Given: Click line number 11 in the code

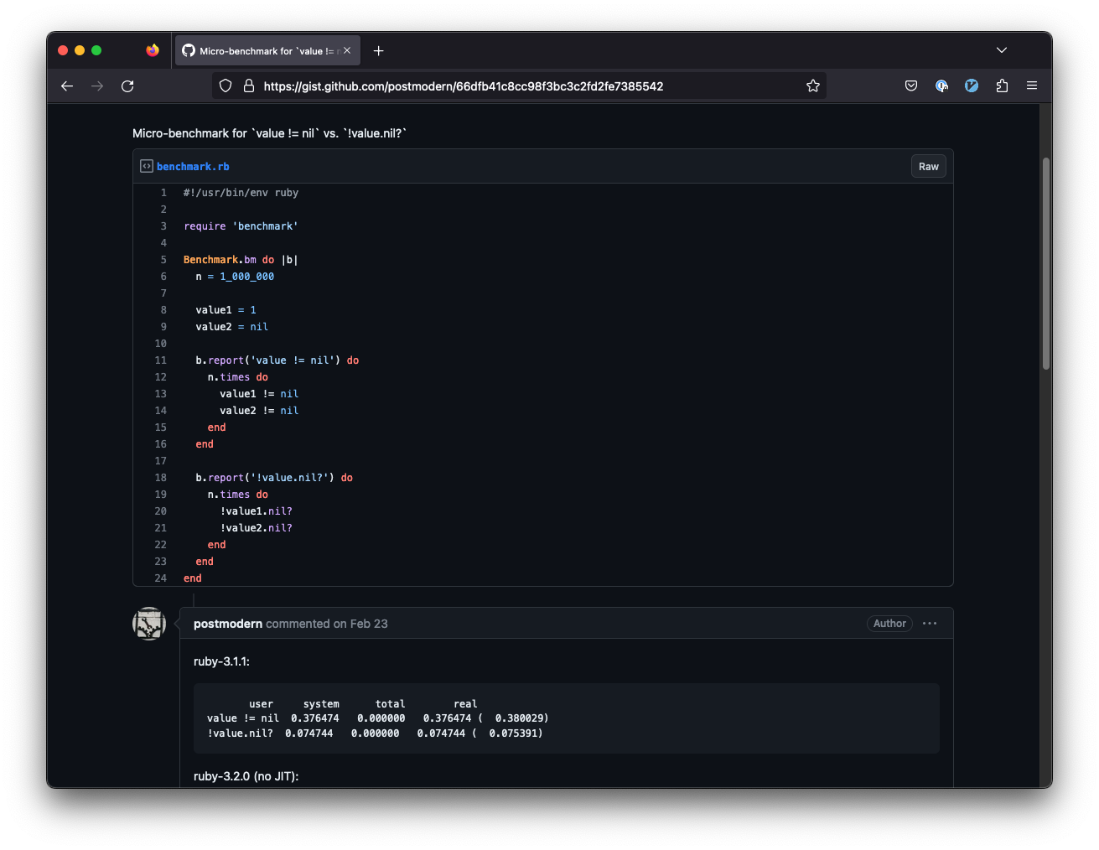Looking at the screenshot, I should [160, 360].
